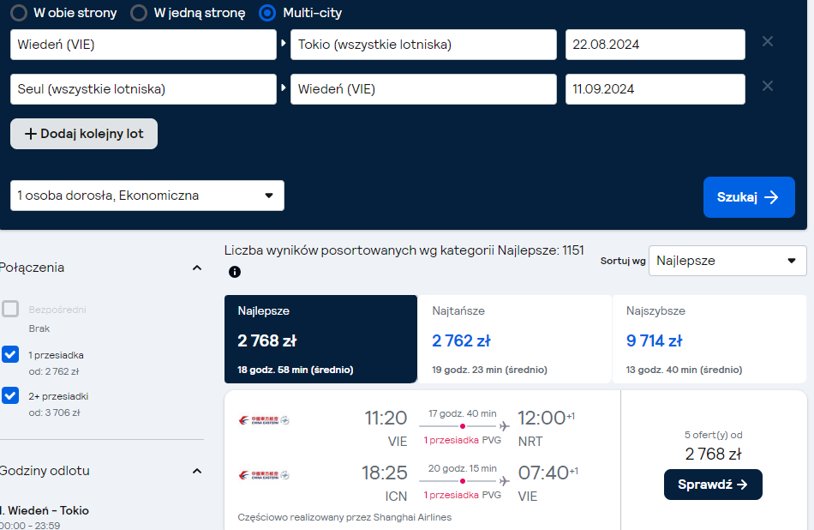Screen dimensions: 814x530
Task: Select the W obie strony radio button
Action: pyautogui.click(x=19, y=13)
